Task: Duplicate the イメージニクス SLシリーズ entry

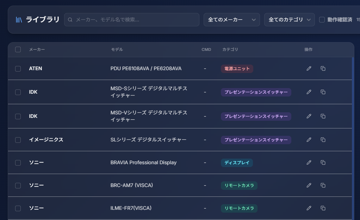Action: pyautogui.click(x=323, y=140)
